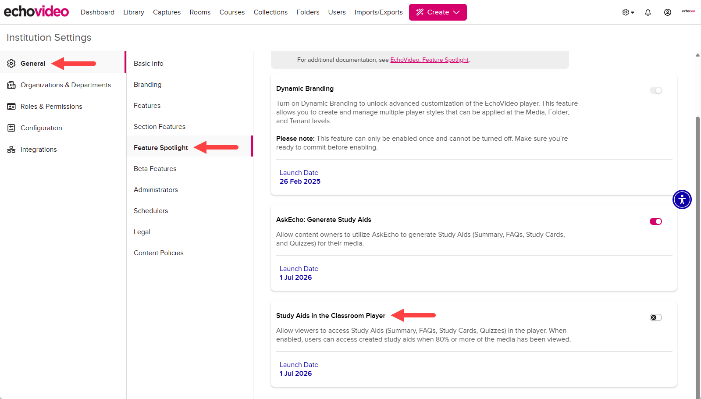Enable Study Aids in Classroom Player toggle
The width and height of the screenshot is (701, 399).
tap(656, 317)
